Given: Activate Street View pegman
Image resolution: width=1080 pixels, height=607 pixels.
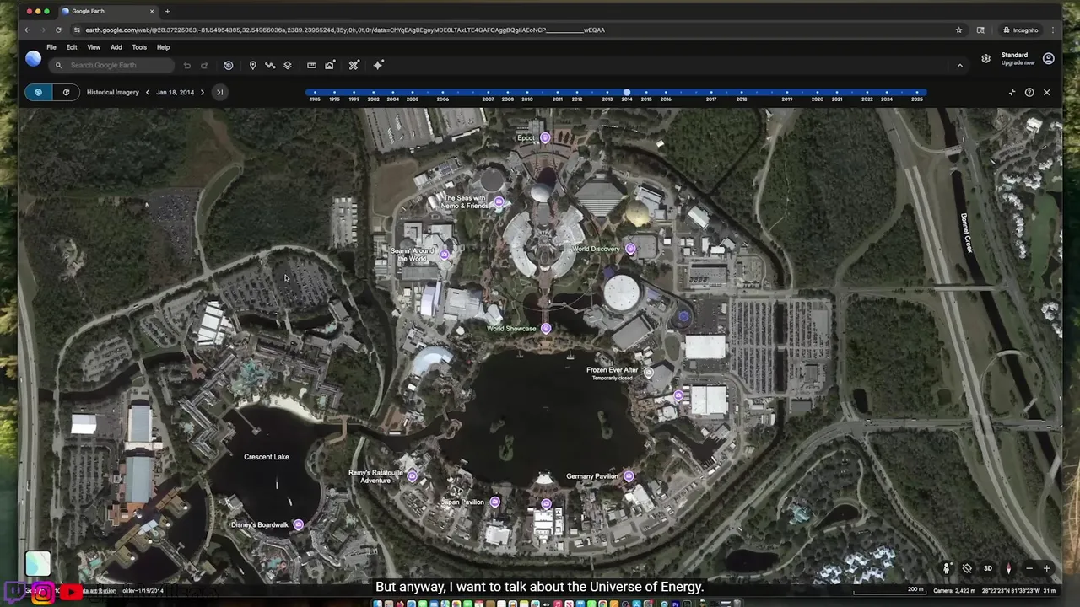Looking at the screenshot, I should (x=947, y=568).
